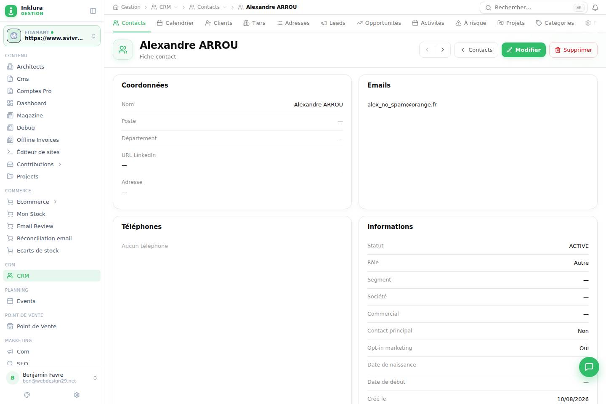Expand the Ecommerce submenu
Viewport: 606px width, 404px height.
click(x=55, y=202)
